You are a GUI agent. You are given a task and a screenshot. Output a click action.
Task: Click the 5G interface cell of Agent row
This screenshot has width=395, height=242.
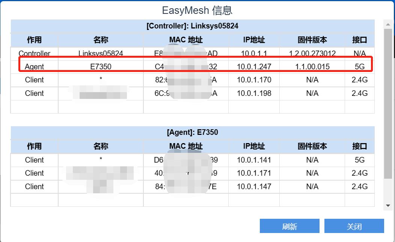coord(359,67)
